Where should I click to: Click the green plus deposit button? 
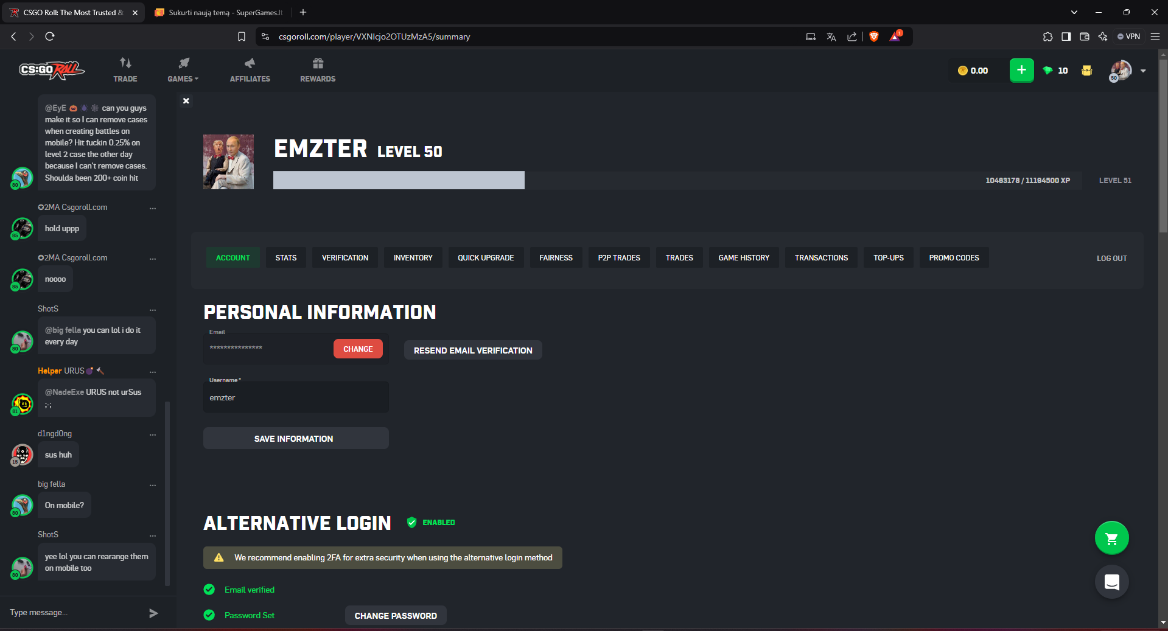[1021, 71]
